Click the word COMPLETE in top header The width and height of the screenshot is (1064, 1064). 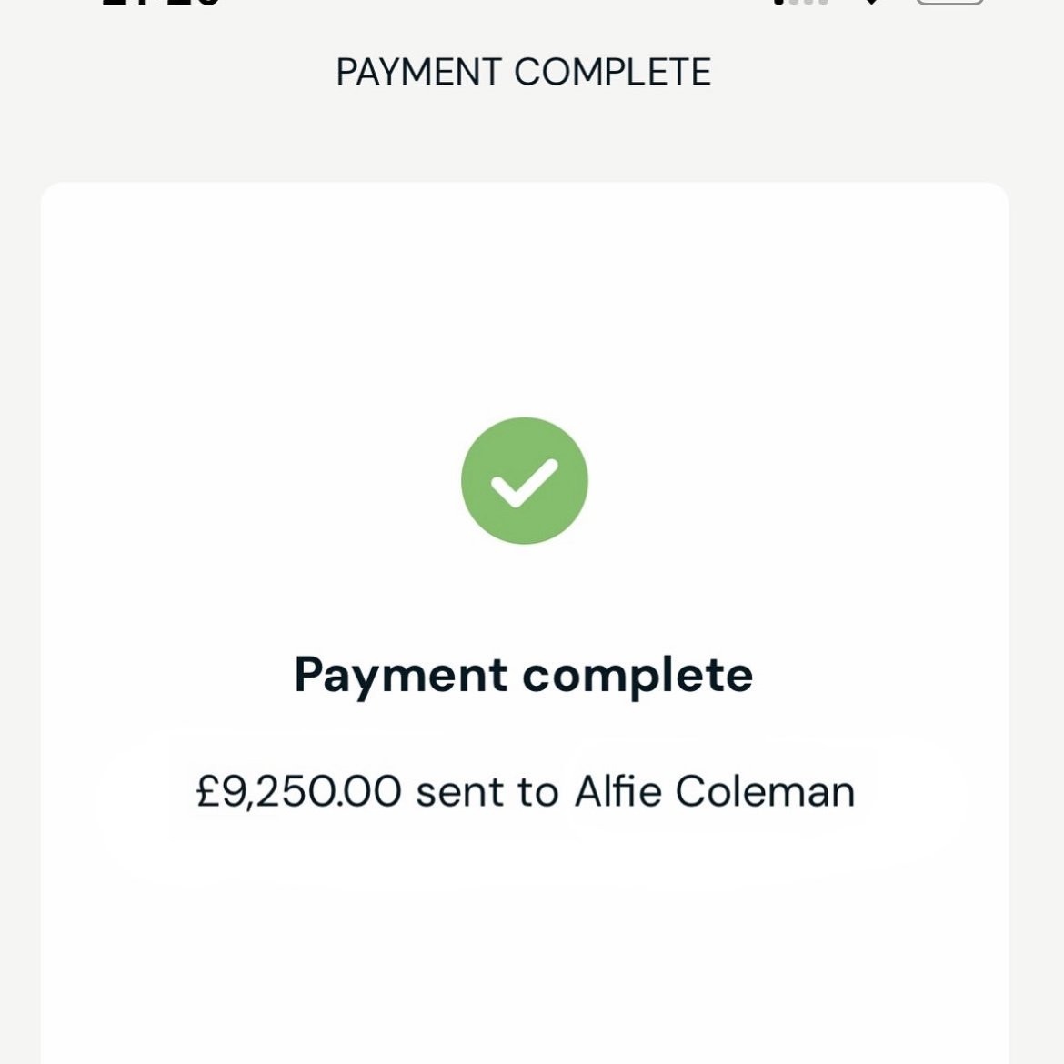coord(612,73)
